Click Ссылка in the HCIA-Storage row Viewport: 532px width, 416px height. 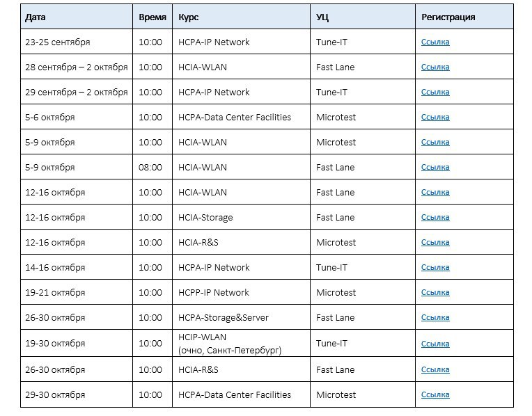click(435, 217)
